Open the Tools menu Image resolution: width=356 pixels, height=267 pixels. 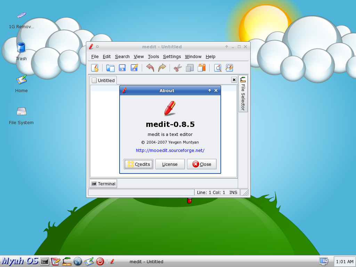tap(153, 57)
